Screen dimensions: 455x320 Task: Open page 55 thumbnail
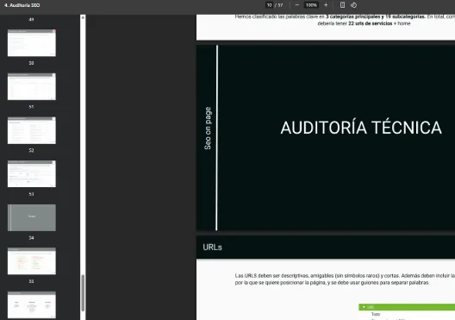tap(32, 304)
